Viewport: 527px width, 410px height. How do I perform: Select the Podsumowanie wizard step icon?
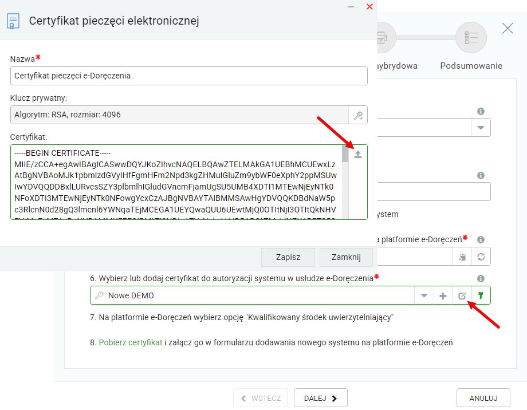(x=471, y=38)
